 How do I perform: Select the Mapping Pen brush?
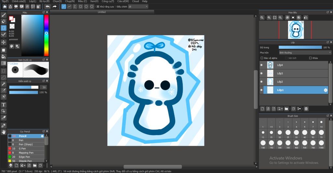coord(26,153)
